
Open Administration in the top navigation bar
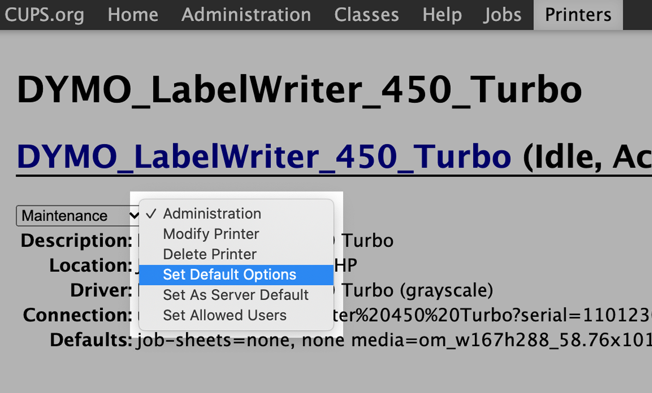click(x=246, y=15)
